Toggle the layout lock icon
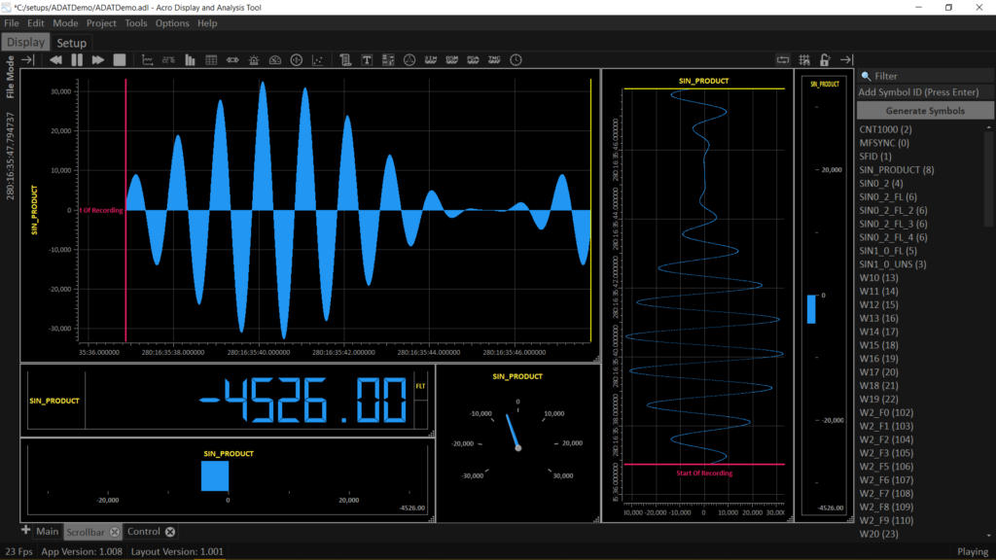The width and height of the screenshot is (996, 560). pos(825,60)
